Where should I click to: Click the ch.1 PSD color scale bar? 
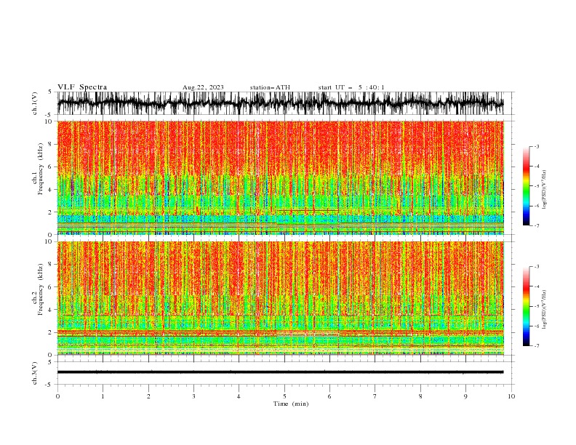(527, 186)
